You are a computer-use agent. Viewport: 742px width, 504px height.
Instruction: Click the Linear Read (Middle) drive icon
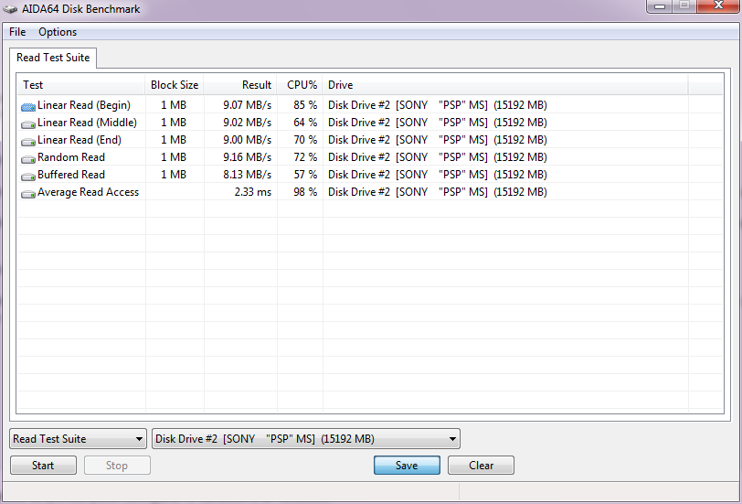28,124
